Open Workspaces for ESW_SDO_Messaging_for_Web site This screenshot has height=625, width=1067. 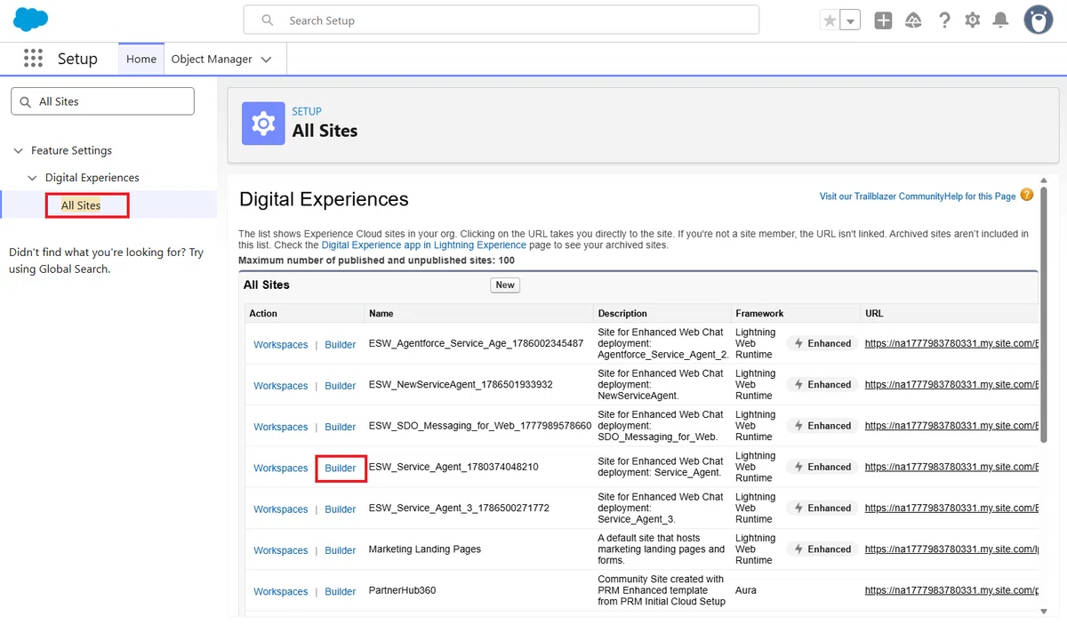tap(280, 427)
